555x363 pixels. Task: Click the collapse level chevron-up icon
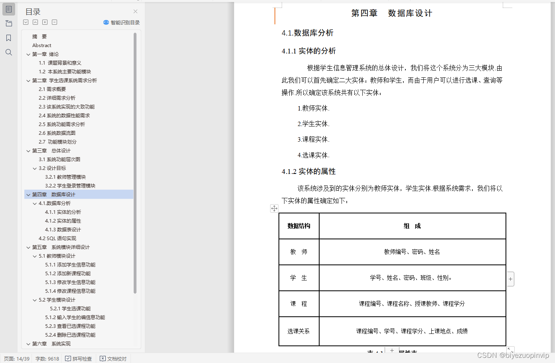tap(35, 22)
